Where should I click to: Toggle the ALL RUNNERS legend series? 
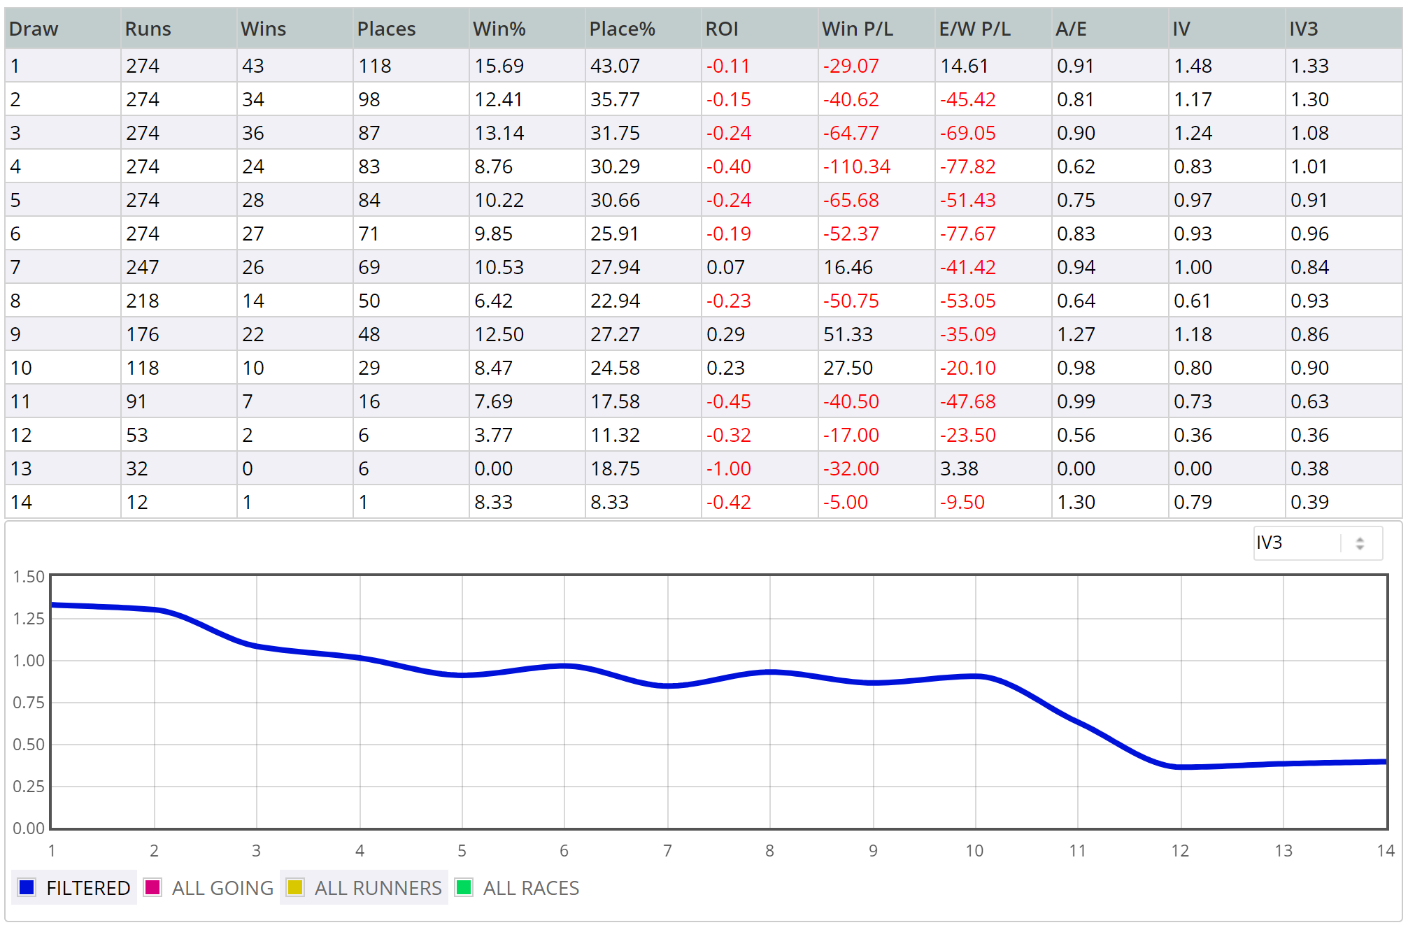click(364, 887)
